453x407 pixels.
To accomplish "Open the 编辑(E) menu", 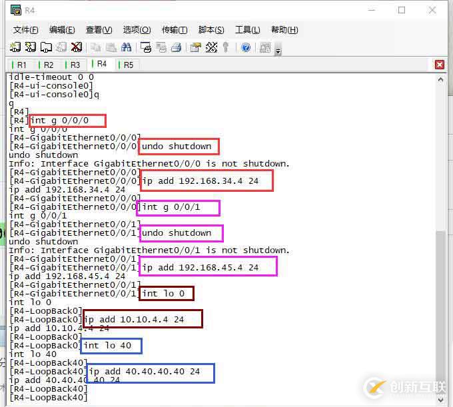I will (x=62, y=30).
